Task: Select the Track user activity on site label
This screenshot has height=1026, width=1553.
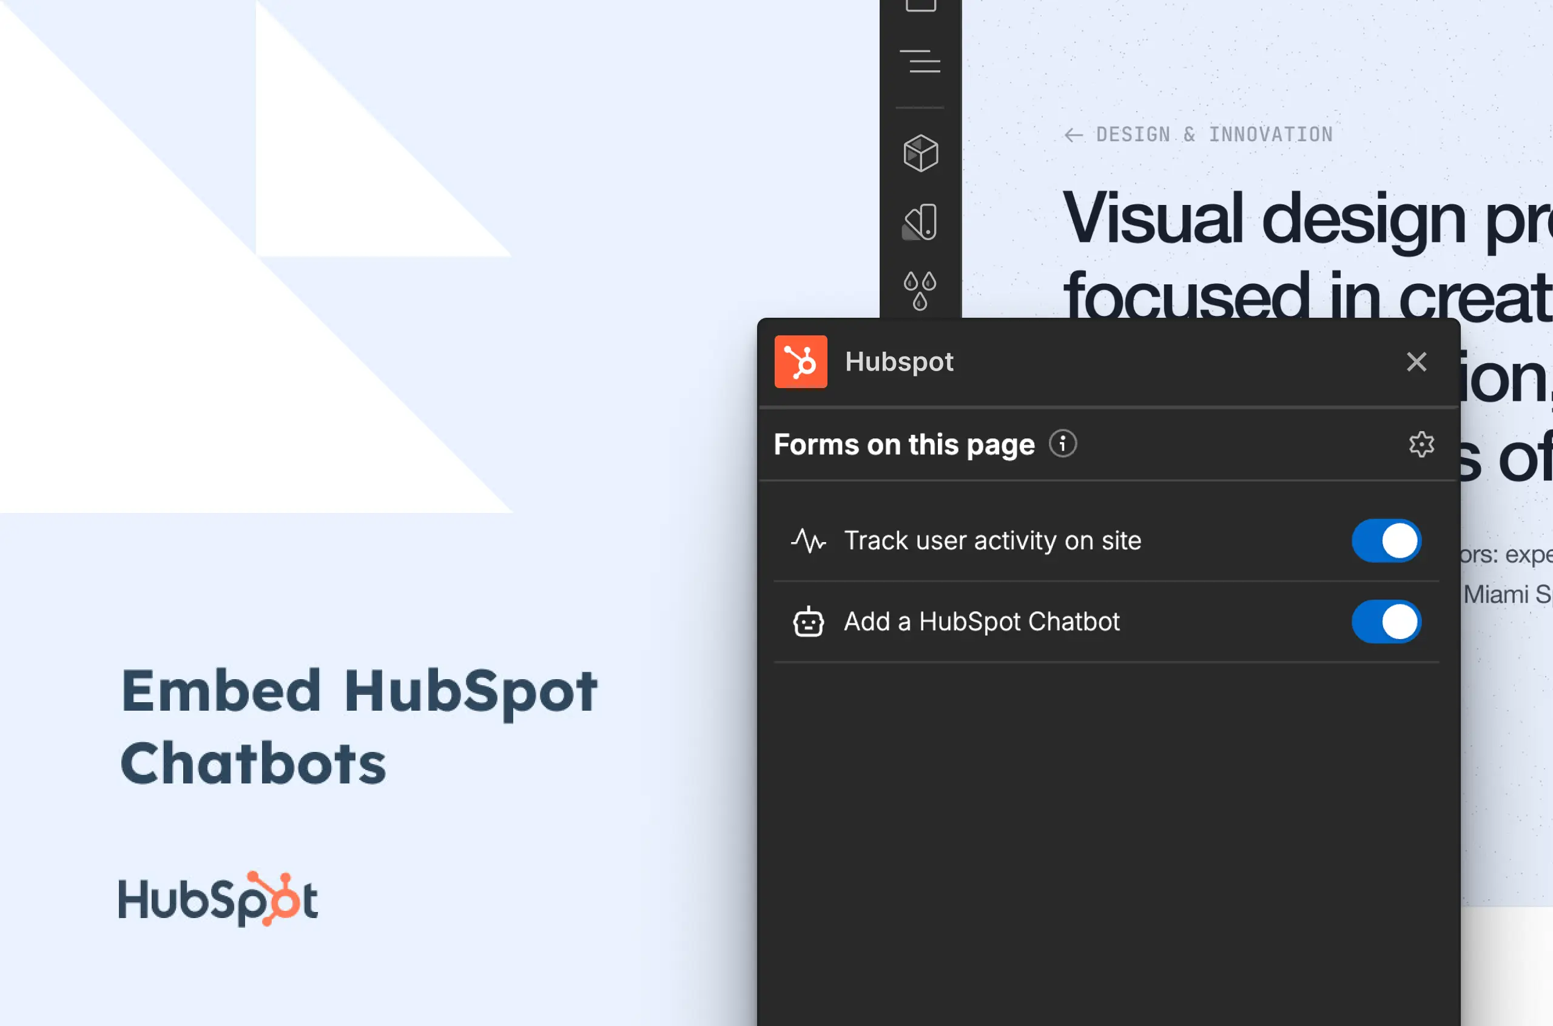Action: [992, 541]
